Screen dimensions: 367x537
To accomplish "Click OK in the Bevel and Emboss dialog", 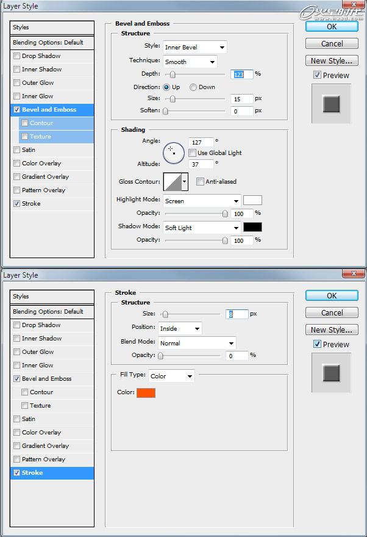I will (x=332, y=27).
